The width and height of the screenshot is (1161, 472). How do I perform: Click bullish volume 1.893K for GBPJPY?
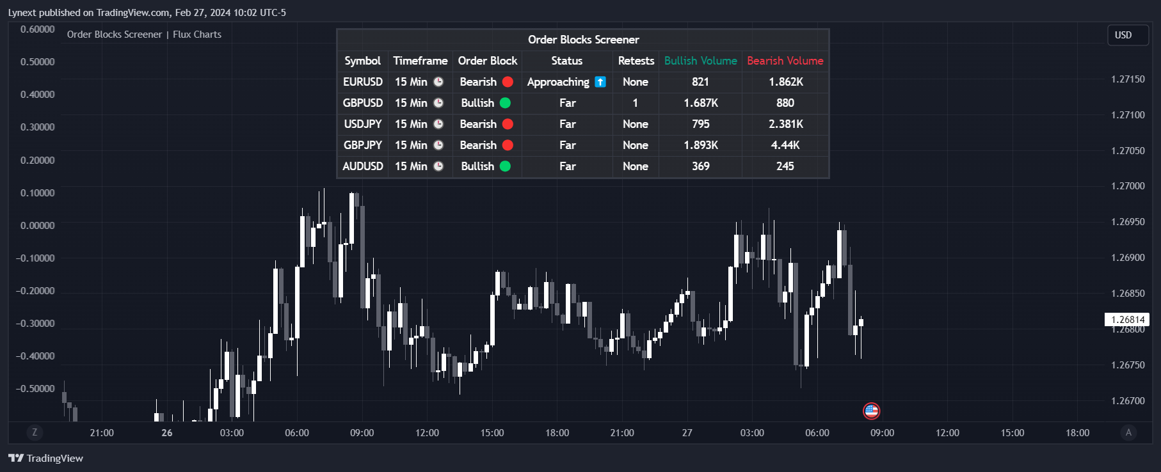[x=701, y=145]
